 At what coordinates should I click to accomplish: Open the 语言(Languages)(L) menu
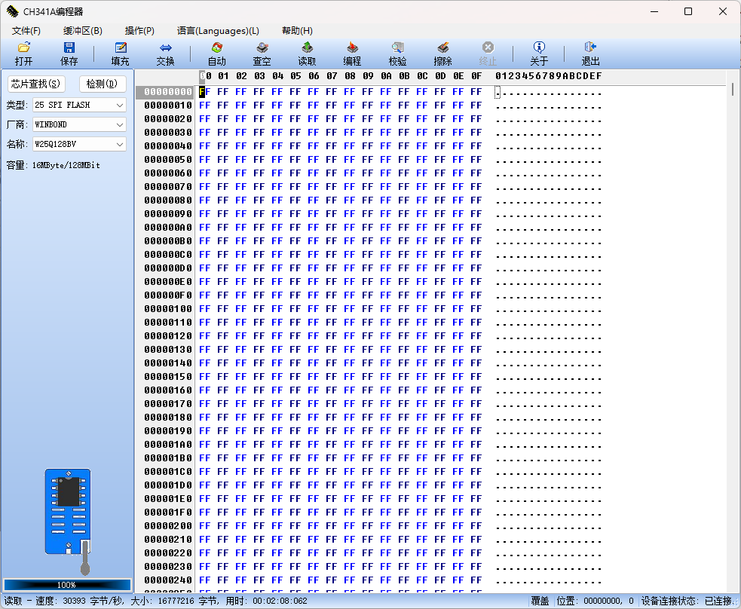(x=218, y=31)
